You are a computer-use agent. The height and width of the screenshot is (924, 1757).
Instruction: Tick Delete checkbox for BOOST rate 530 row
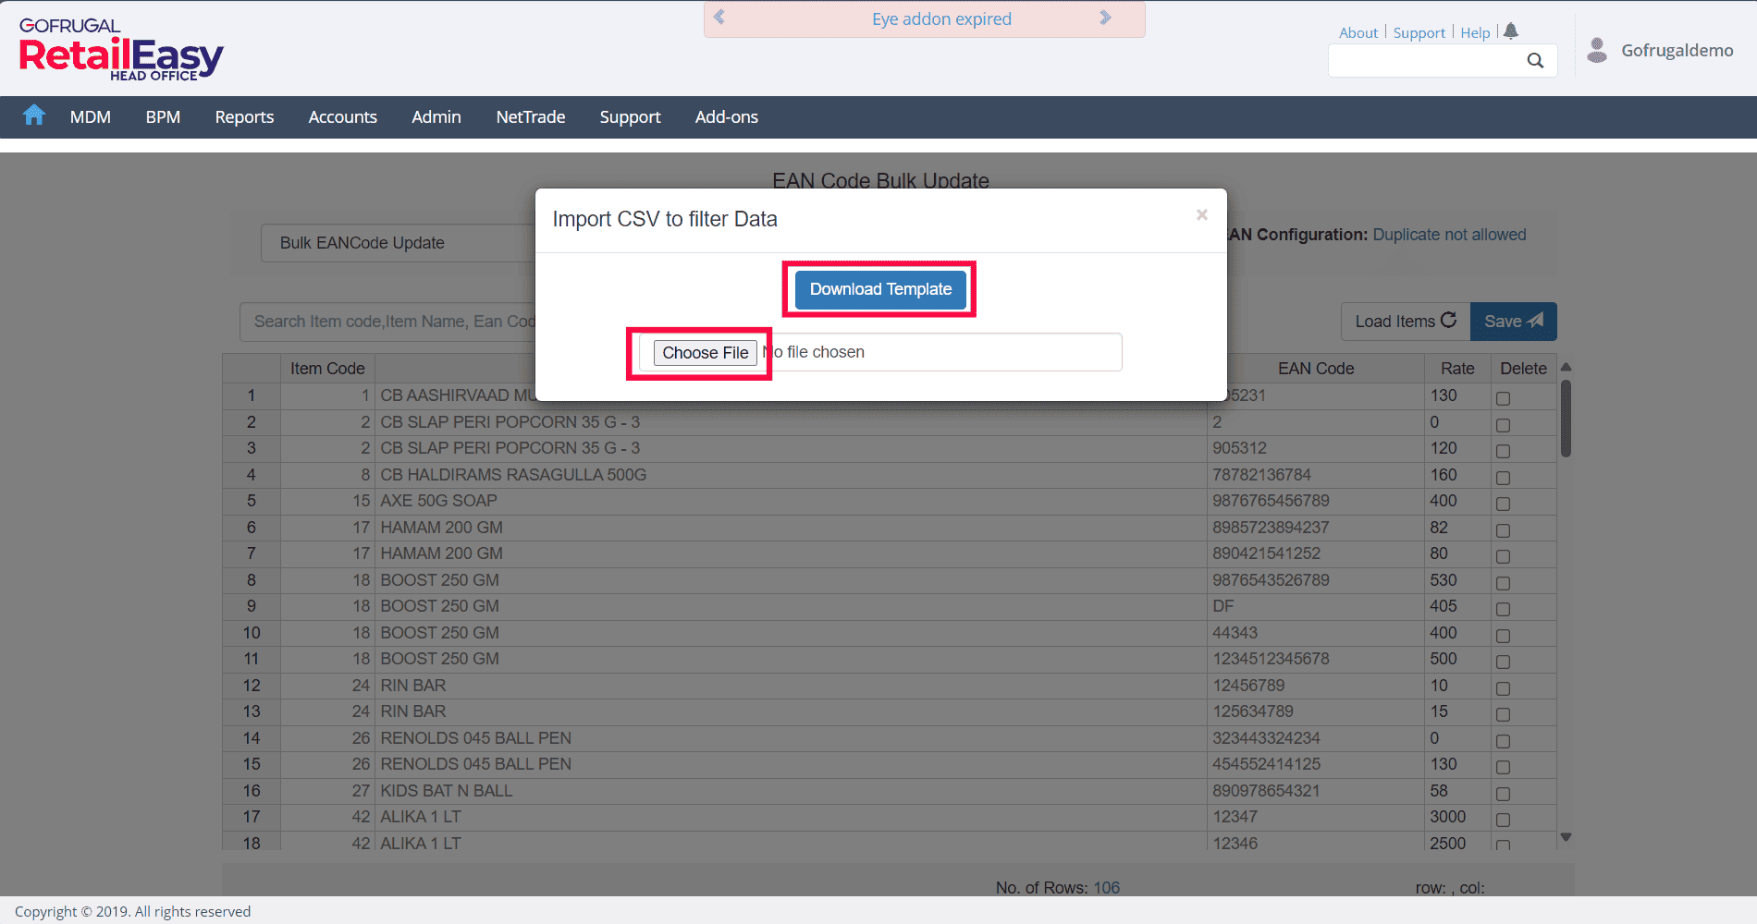[x=1504, y=583]
